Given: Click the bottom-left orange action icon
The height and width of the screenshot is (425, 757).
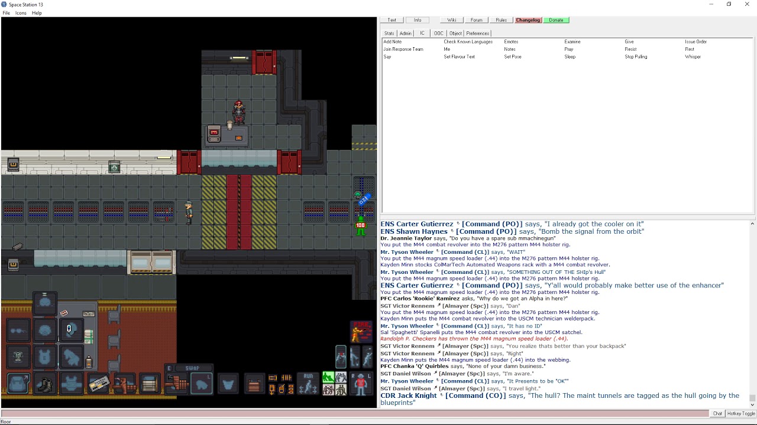Looking at the screenshot, I should 272,389.
